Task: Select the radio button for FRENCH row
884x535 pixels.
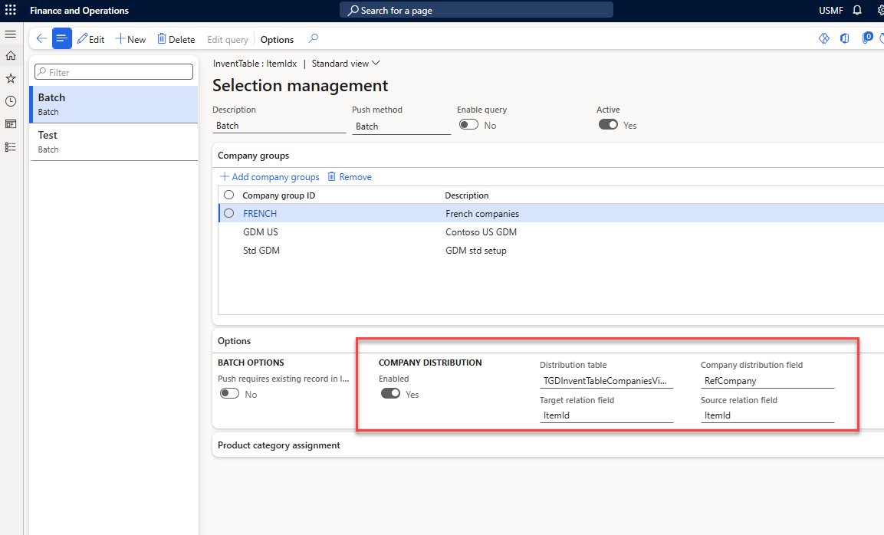Action: (x=228, y=214)
